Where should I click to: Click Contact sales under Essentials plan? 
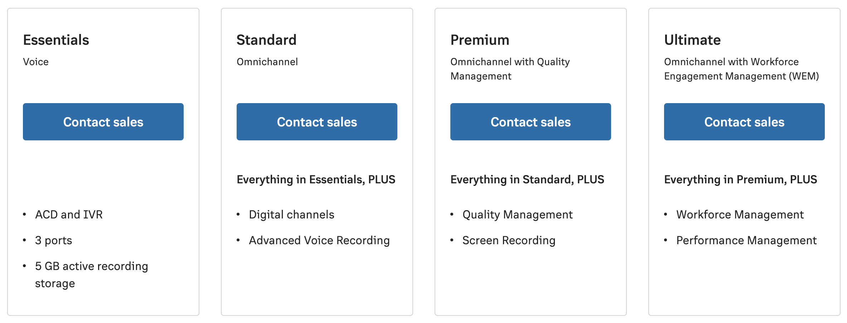click(x=103, y=122)
